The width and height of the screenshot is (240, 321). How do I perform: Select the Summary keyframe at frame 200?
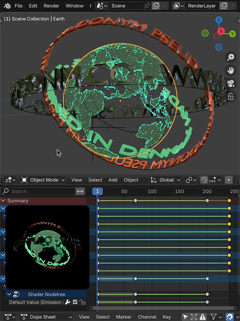(x=207, y=201)
